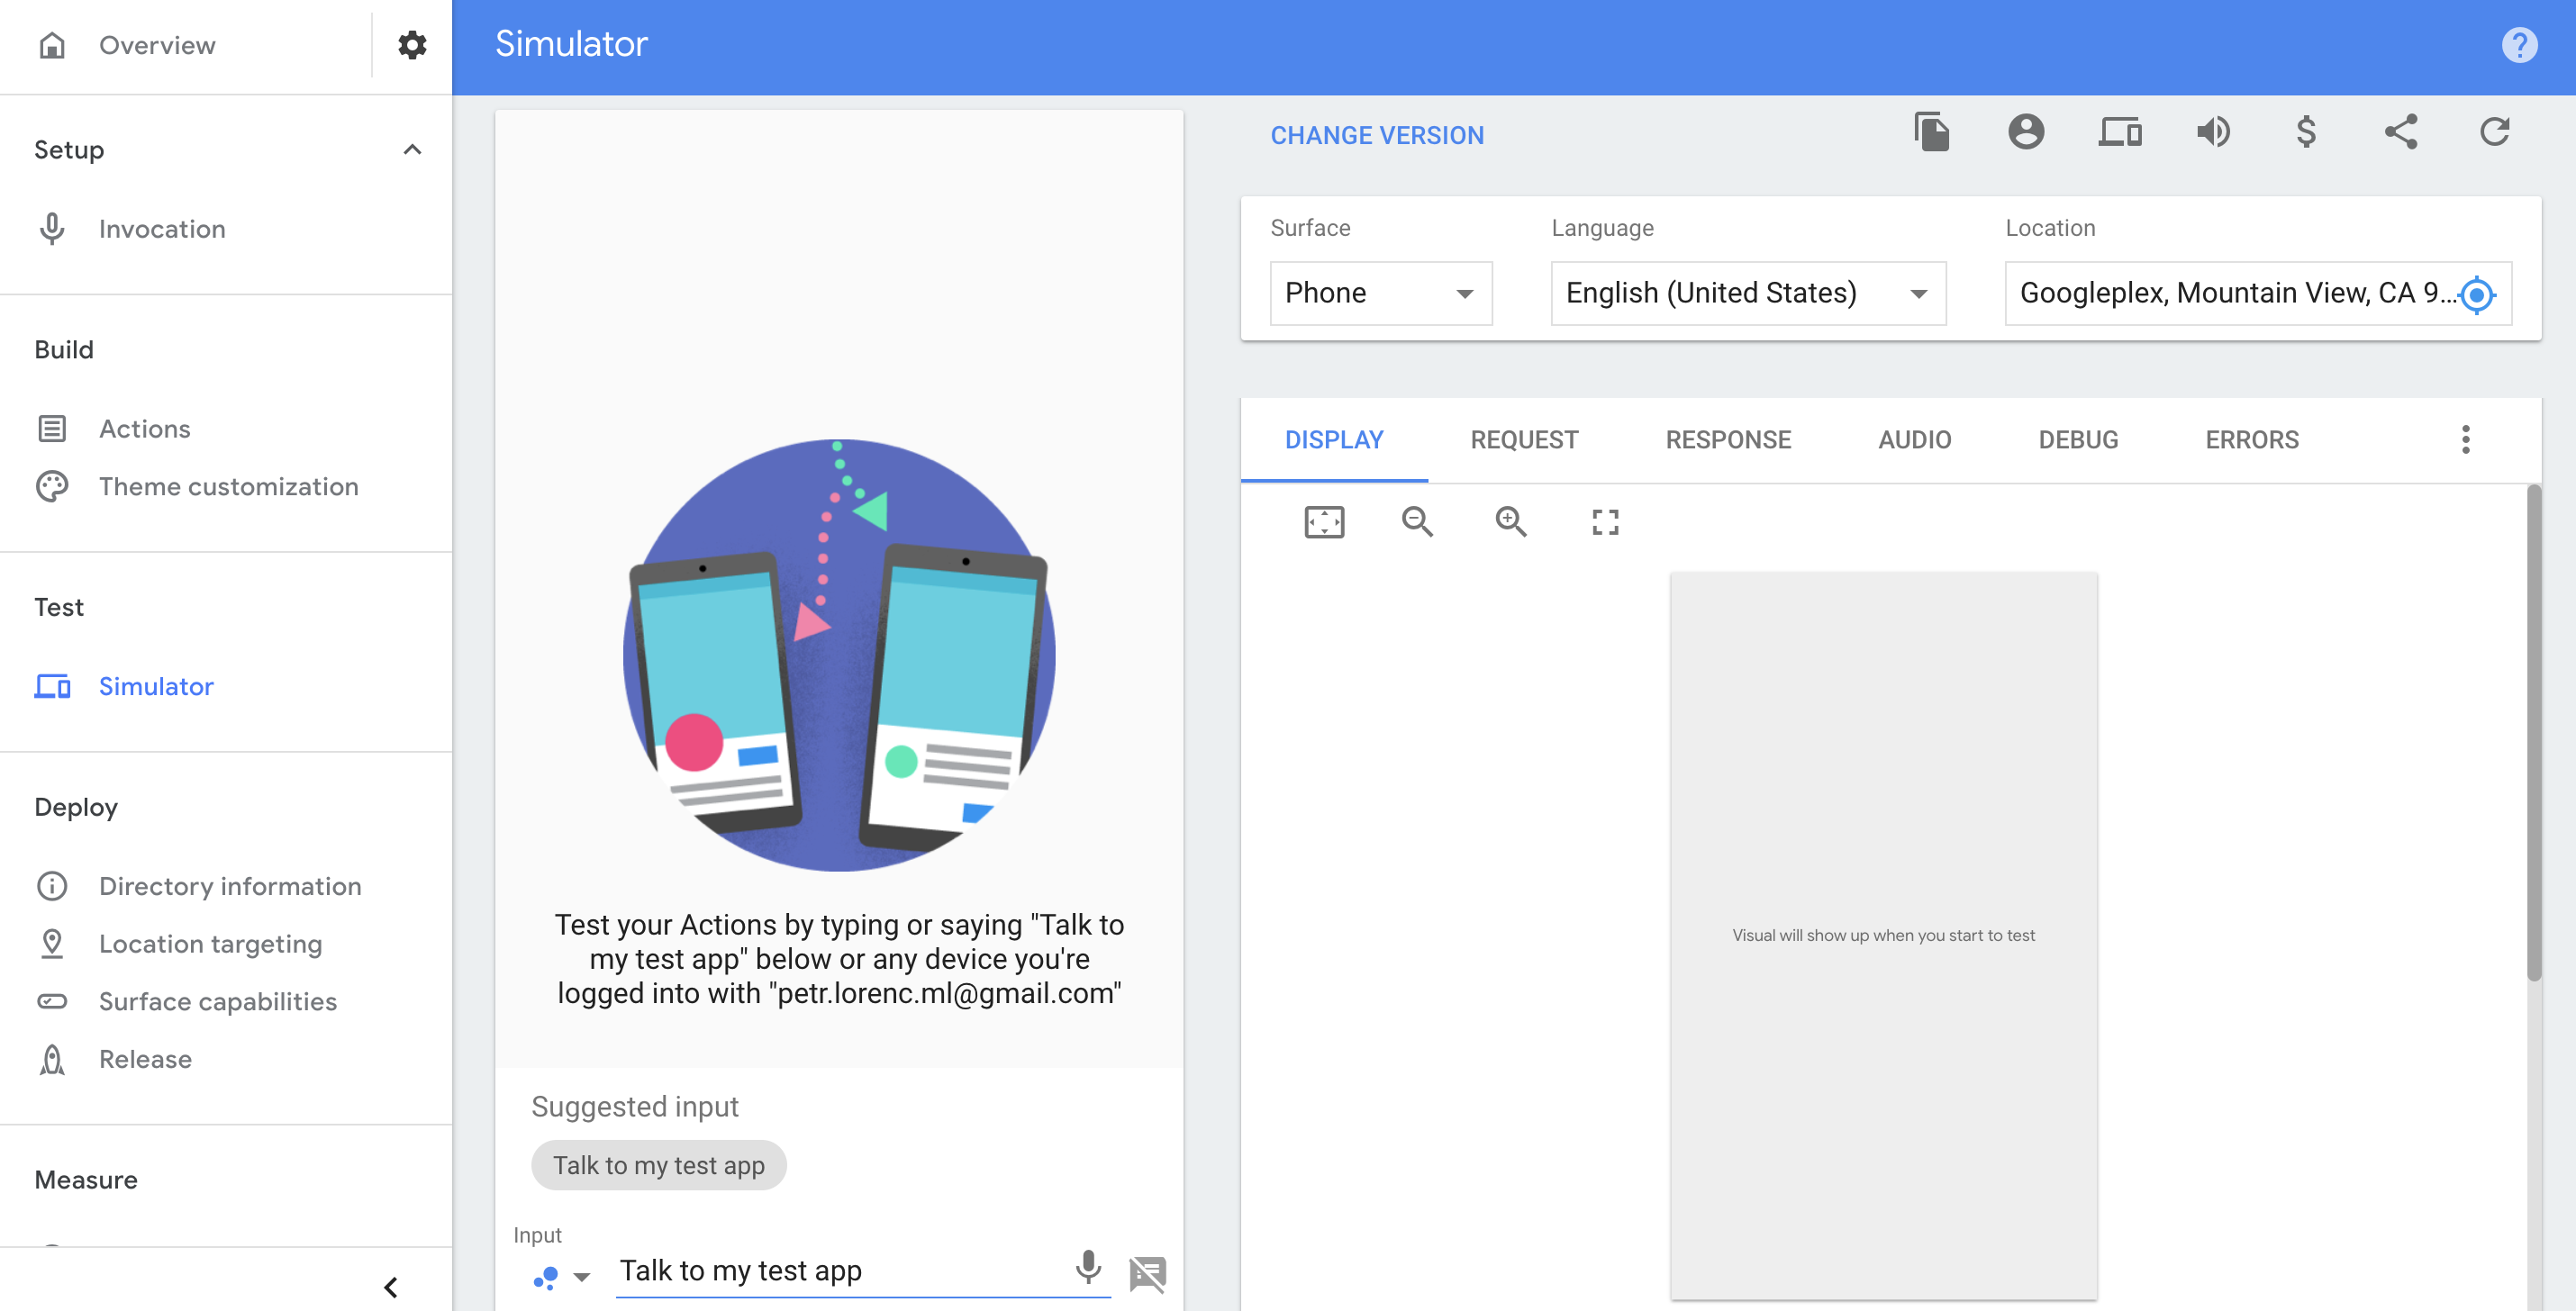Image resolution: width=2576 pixels, height=1311 pixels.
Task: Toggle the audio speaker icon
Action: pos(2213,132)
